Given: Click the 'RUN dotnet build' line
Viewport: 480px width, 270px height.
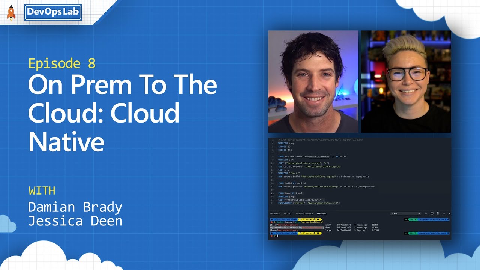Looking at the screenshot, I should pos(324,177).
